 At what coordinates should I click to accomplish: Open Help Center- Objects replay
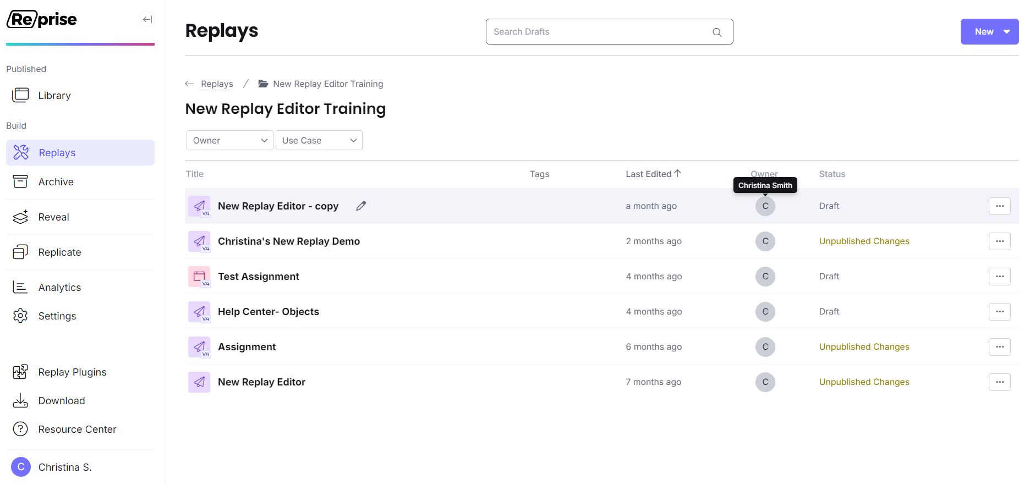tap(269, 312)
